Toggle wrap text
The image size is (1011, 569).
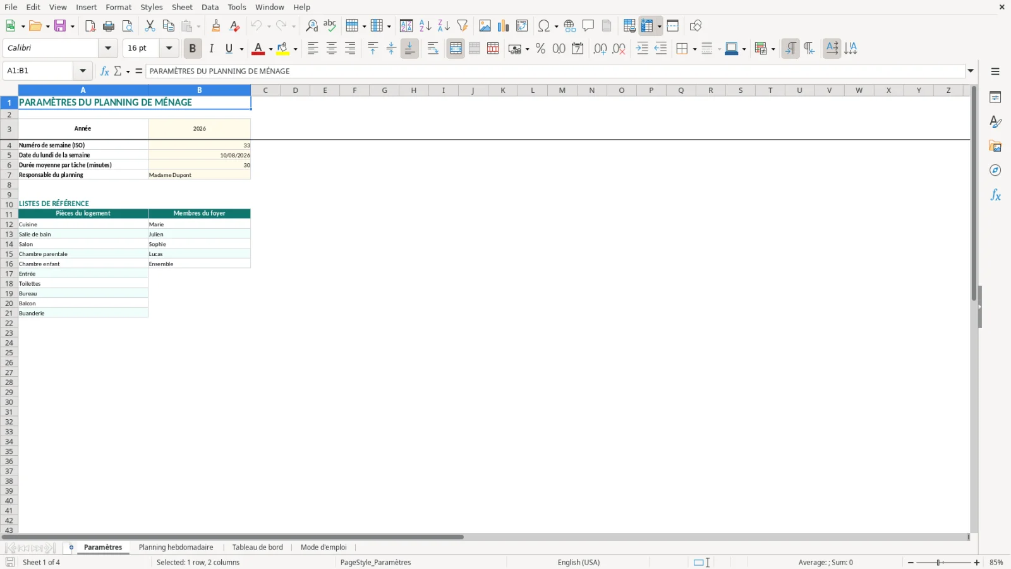click(433, 49)
